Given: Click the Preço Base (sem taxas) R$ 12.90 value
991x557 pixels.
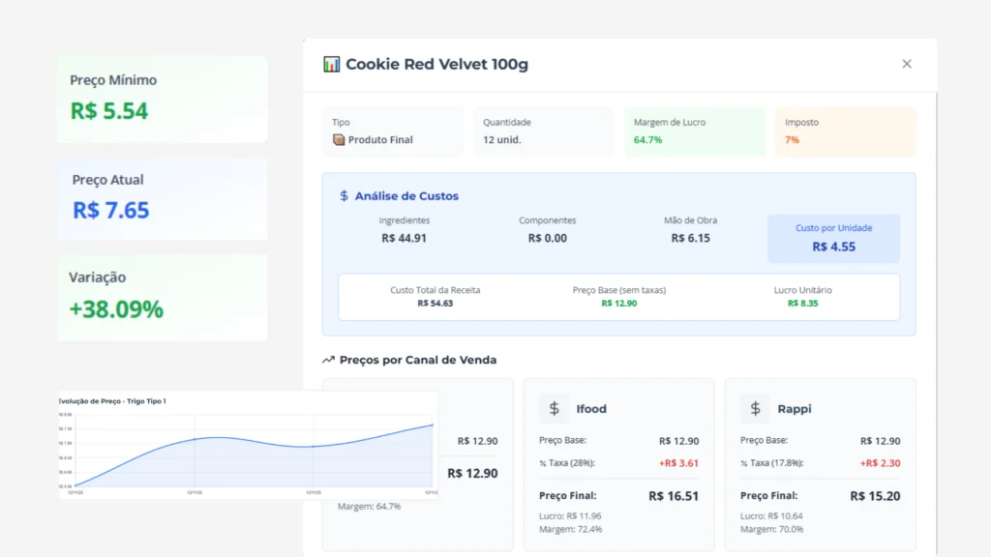Looking at the screenshot, I should (x=618, y=304).
